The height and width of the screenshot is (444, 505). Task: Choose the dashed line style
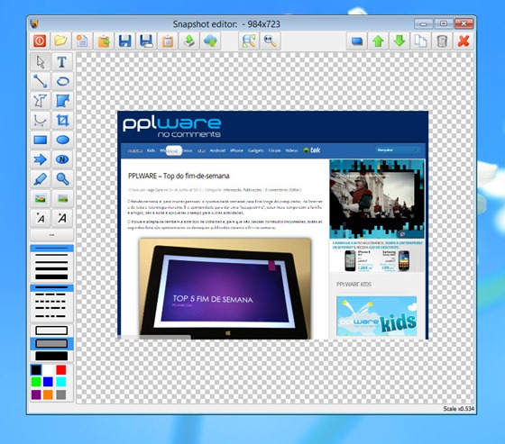point(51,294)
